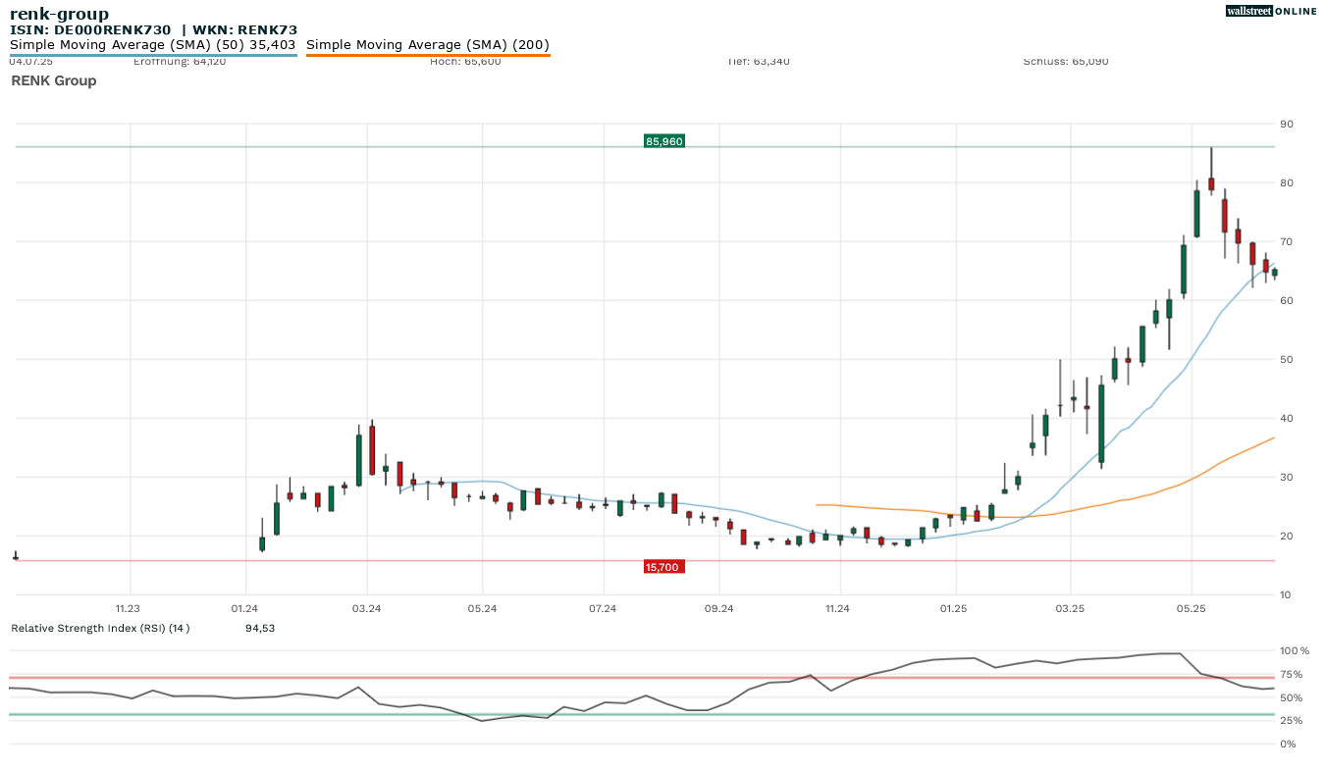Click the wallstreet ONLINE logo

coord(1271,12)
